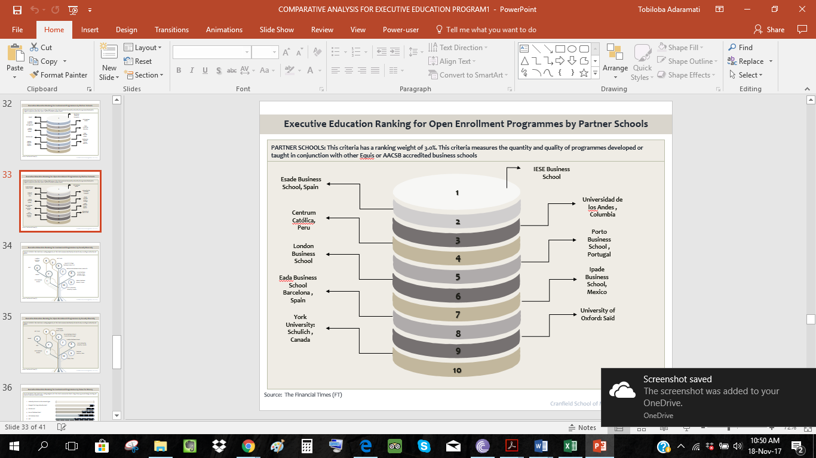Select the Right Arrow shape
The width and height of the screenshot is (816, 458).
point(560,61)
